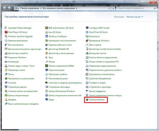Image resolution: width=159 pixels, height=131 pixels.
Task: Click the Звук speaker icon
Action: (x=46, y=57)
